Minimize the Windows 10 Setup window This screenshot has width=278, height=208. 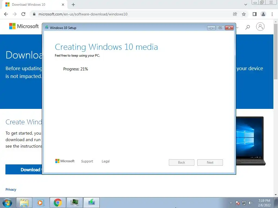coord(211,28)
